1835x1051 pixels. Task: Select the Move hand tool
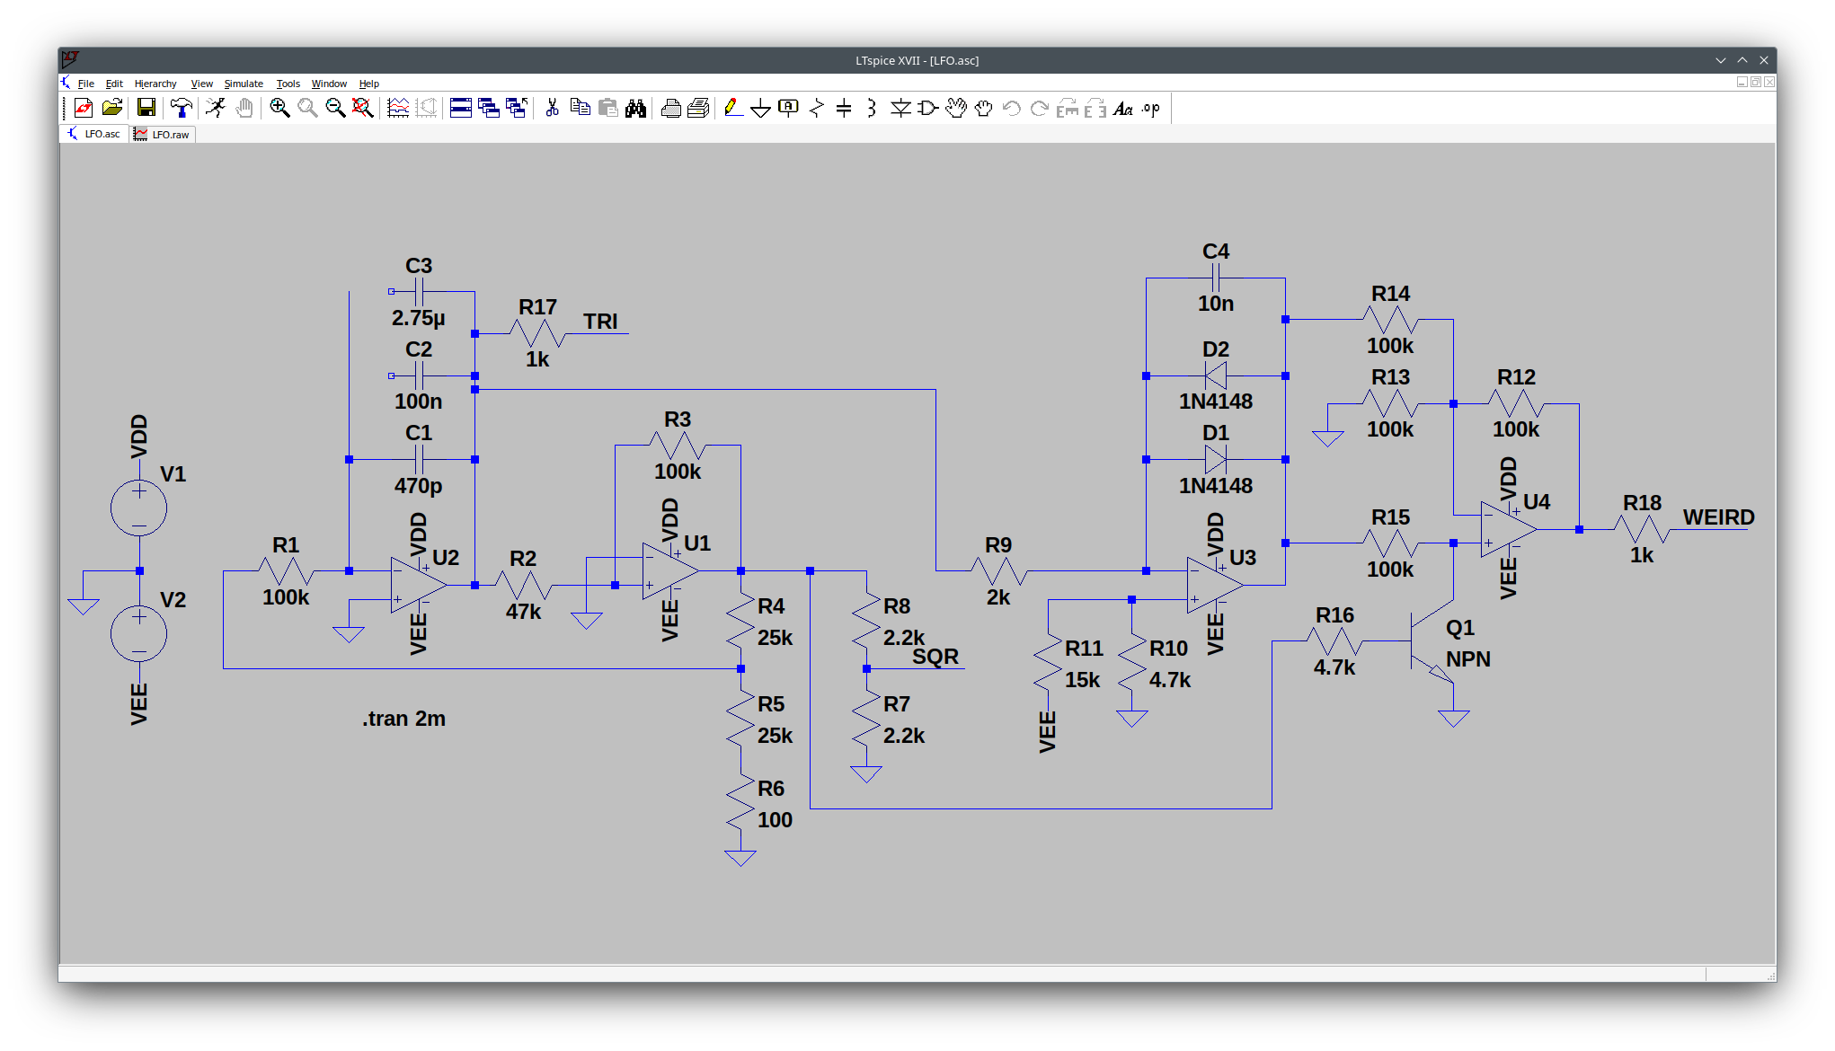coord(956,109)
